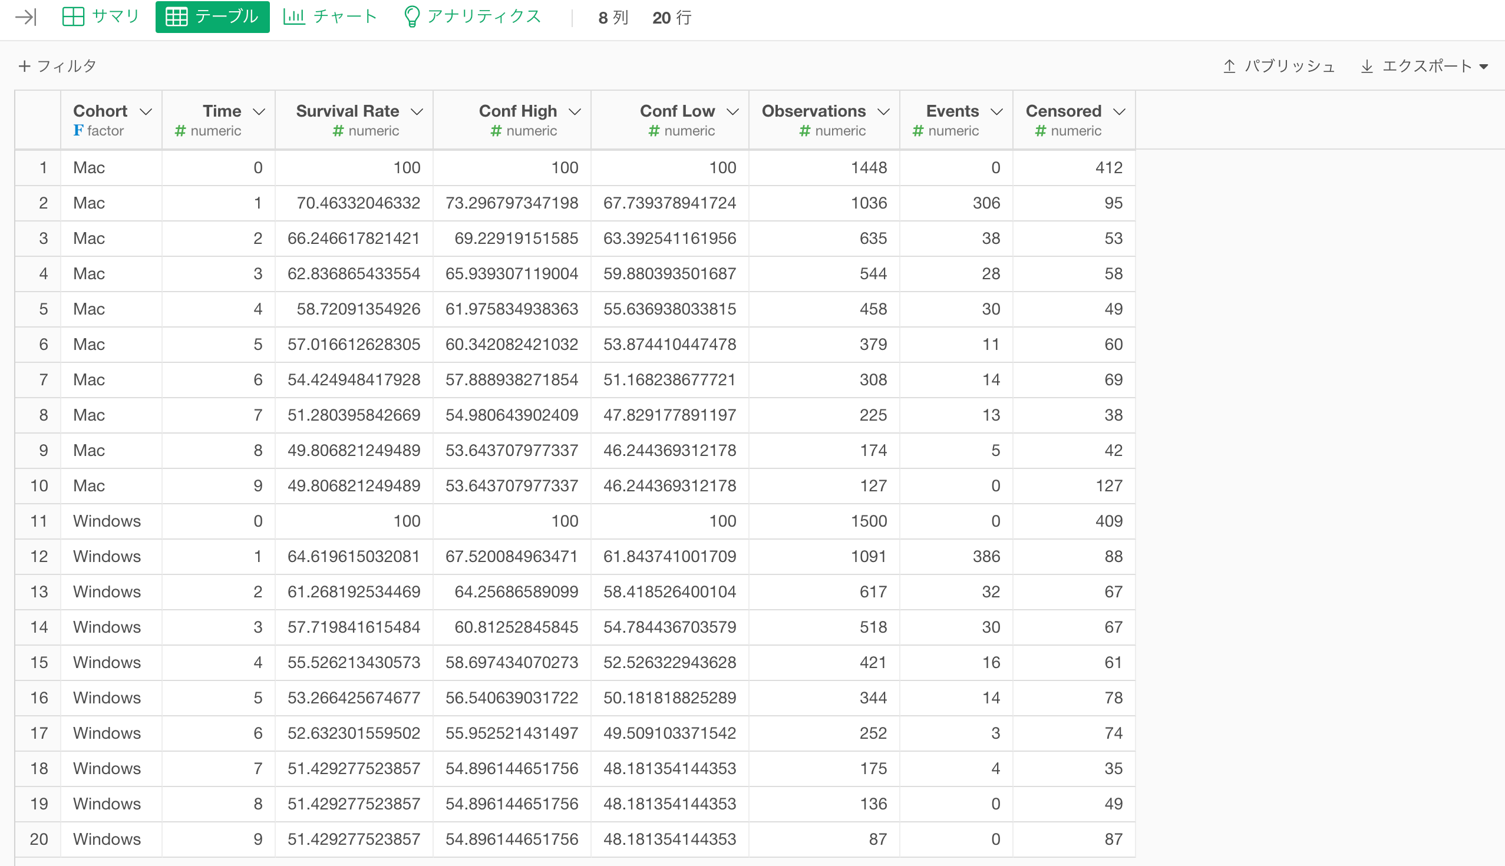Select the conf high cell 60.81252845845

pyautogui.click(x=511, y=627)
